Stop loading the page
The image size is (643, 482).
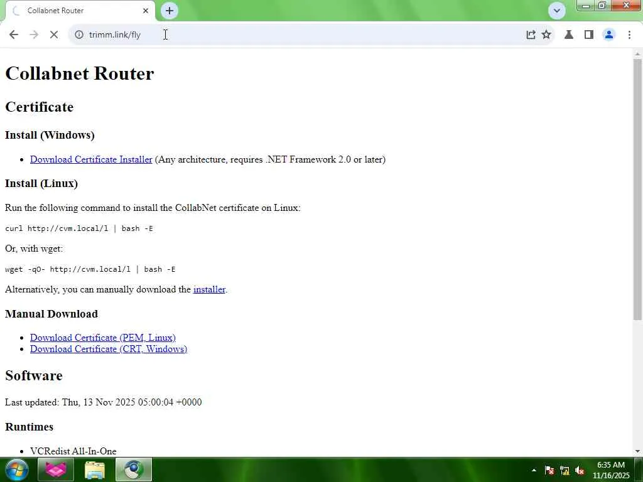click(x=54, y=35)
